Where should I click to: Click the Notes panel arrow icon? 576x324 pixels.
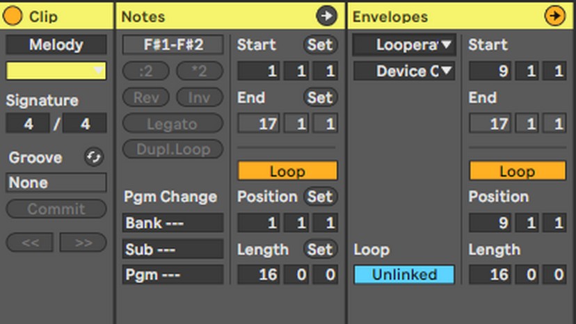click(x=326, y=16)
